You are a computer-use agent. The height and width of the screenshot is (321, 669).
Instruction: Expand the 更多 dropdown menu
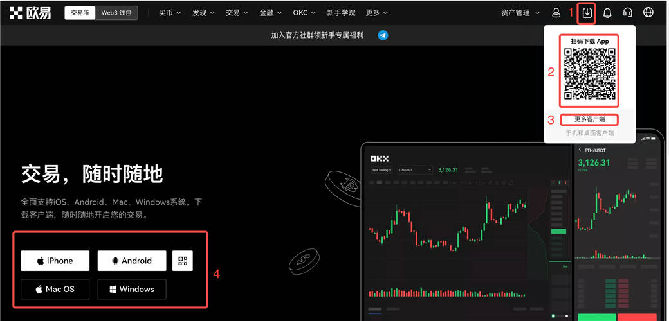click(x=376, y=13)
